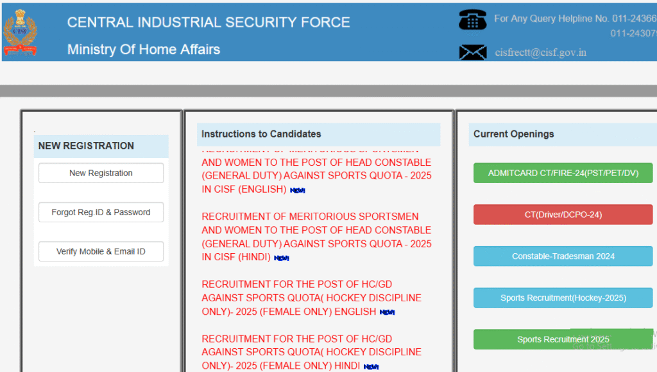Click the Instructions to Candidates heading
Screen dimensions: 657x372
tap(261, 134)
